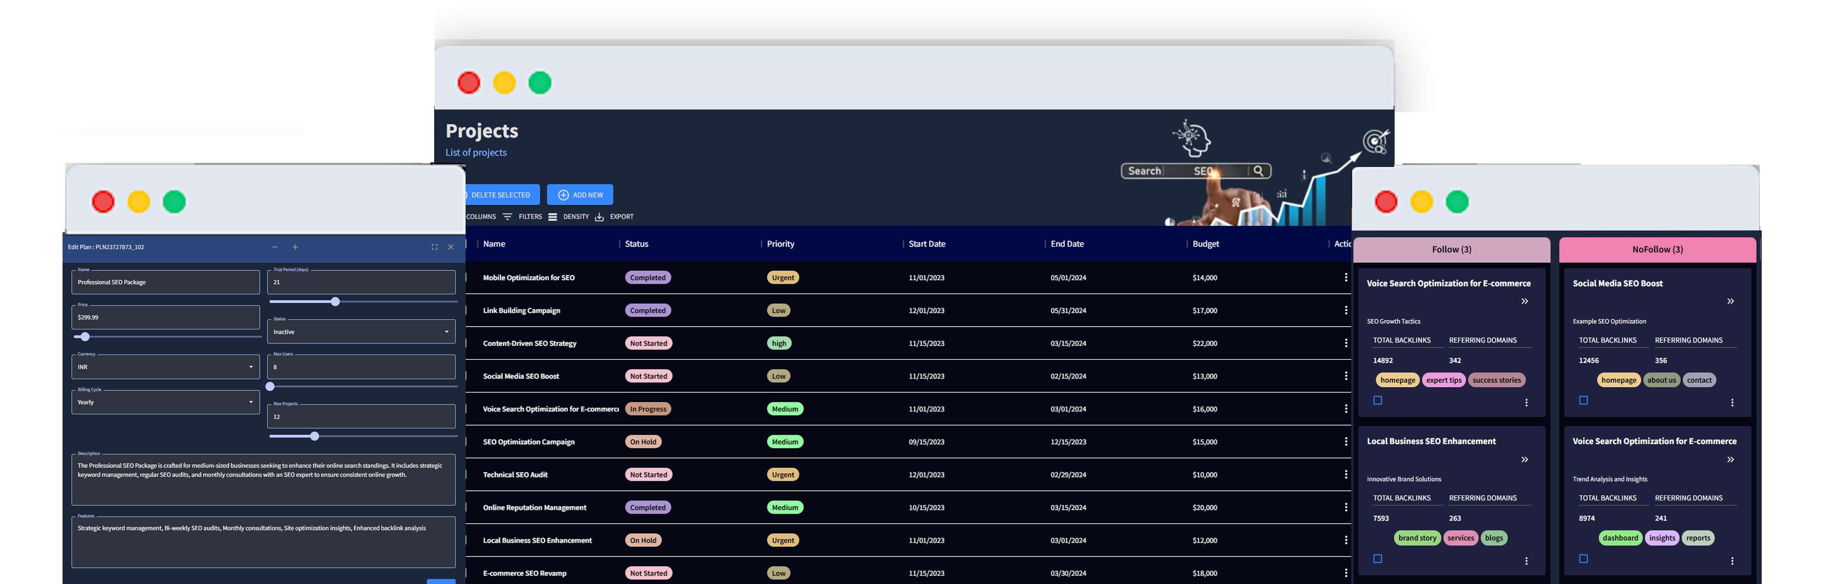Open the Billing Cycle dropdown showing Yearly

pos(164,402)
